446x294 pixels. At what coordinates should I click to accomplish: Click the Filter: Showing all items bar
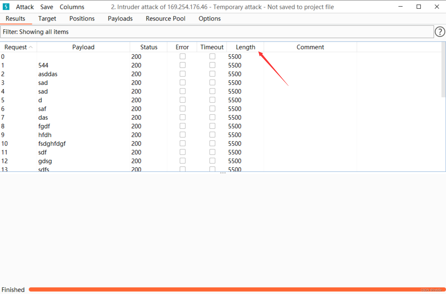click(x=217, y=32)
